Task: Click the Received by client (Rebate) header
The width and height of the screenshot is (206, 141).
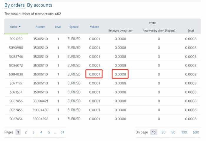Action: click(159, 31)
